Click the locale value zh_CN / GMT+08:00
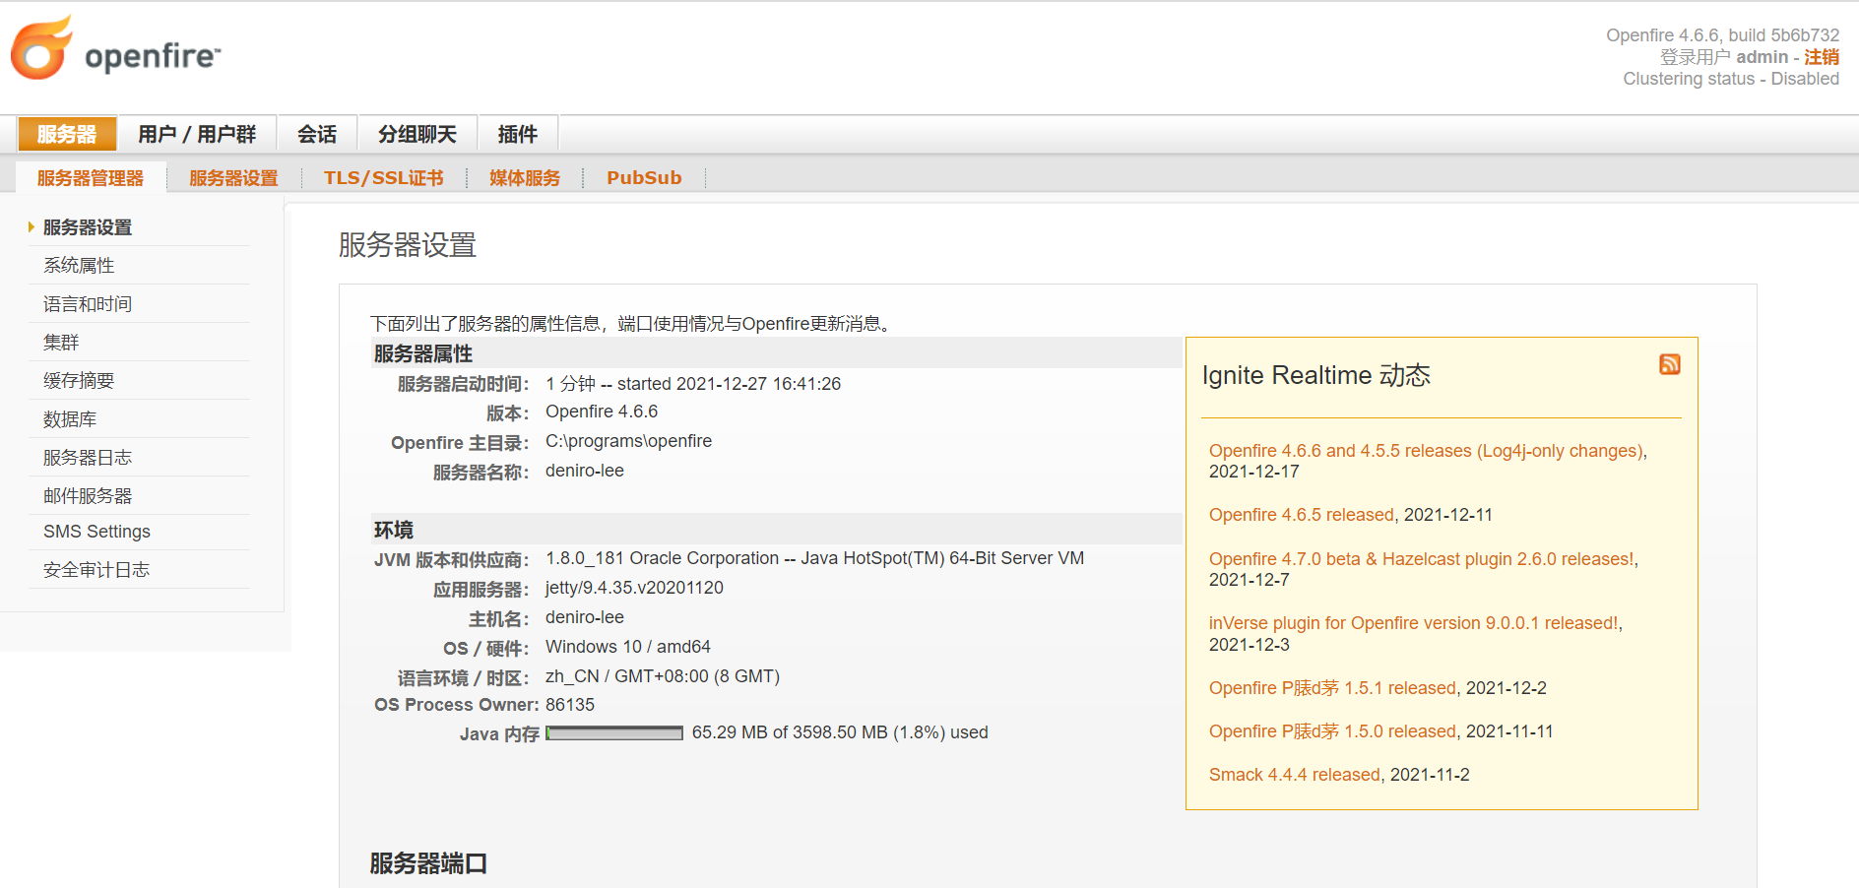Screen dimensions: 1859x888 [663, 676]
